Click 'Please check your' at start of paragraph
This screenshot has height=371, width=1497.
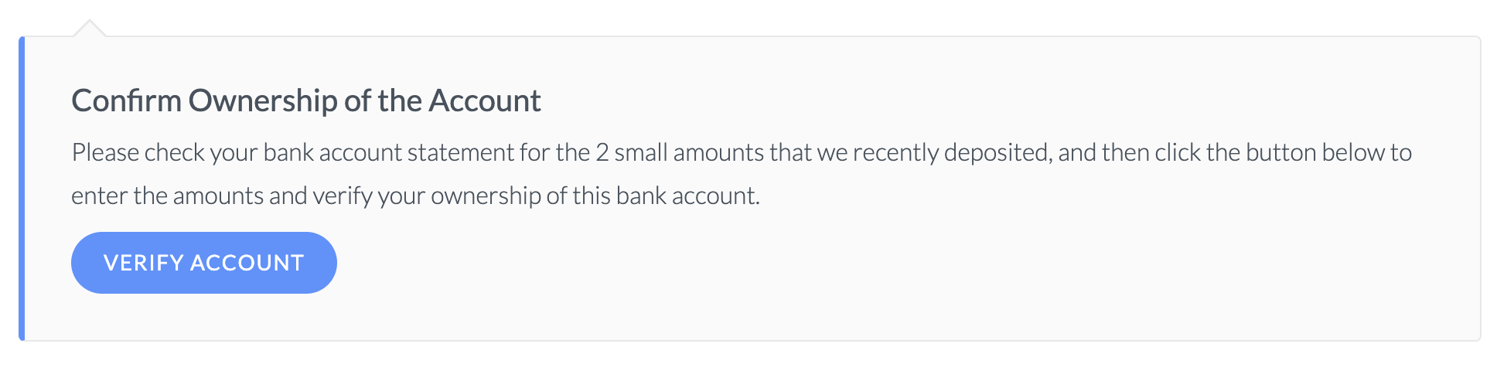164,152
